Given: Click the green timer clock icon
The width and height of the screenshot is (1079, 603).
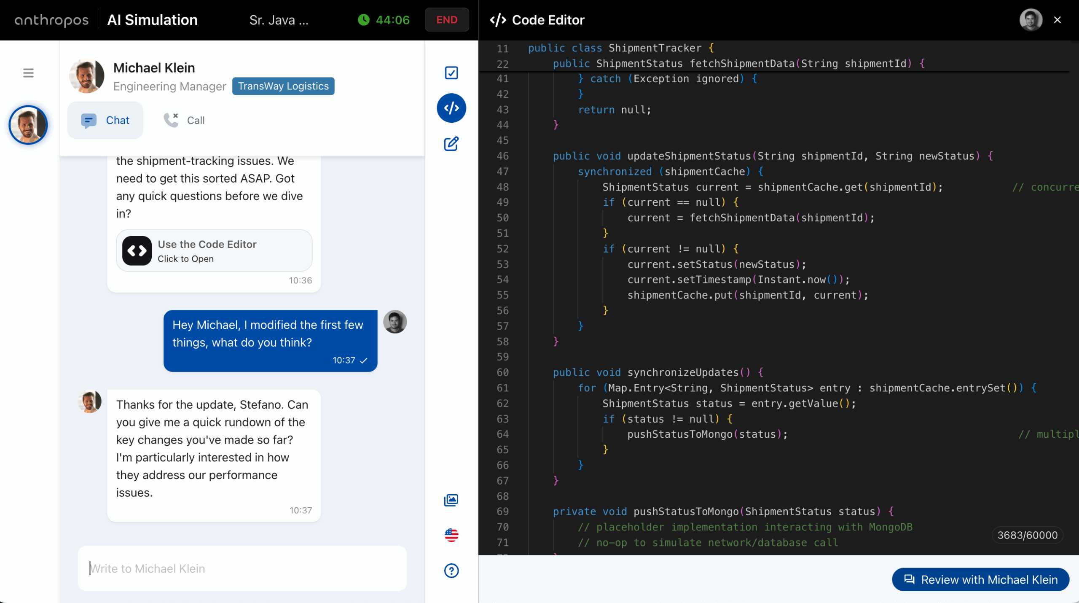Looking at the screenshot, I should [363, 20].
